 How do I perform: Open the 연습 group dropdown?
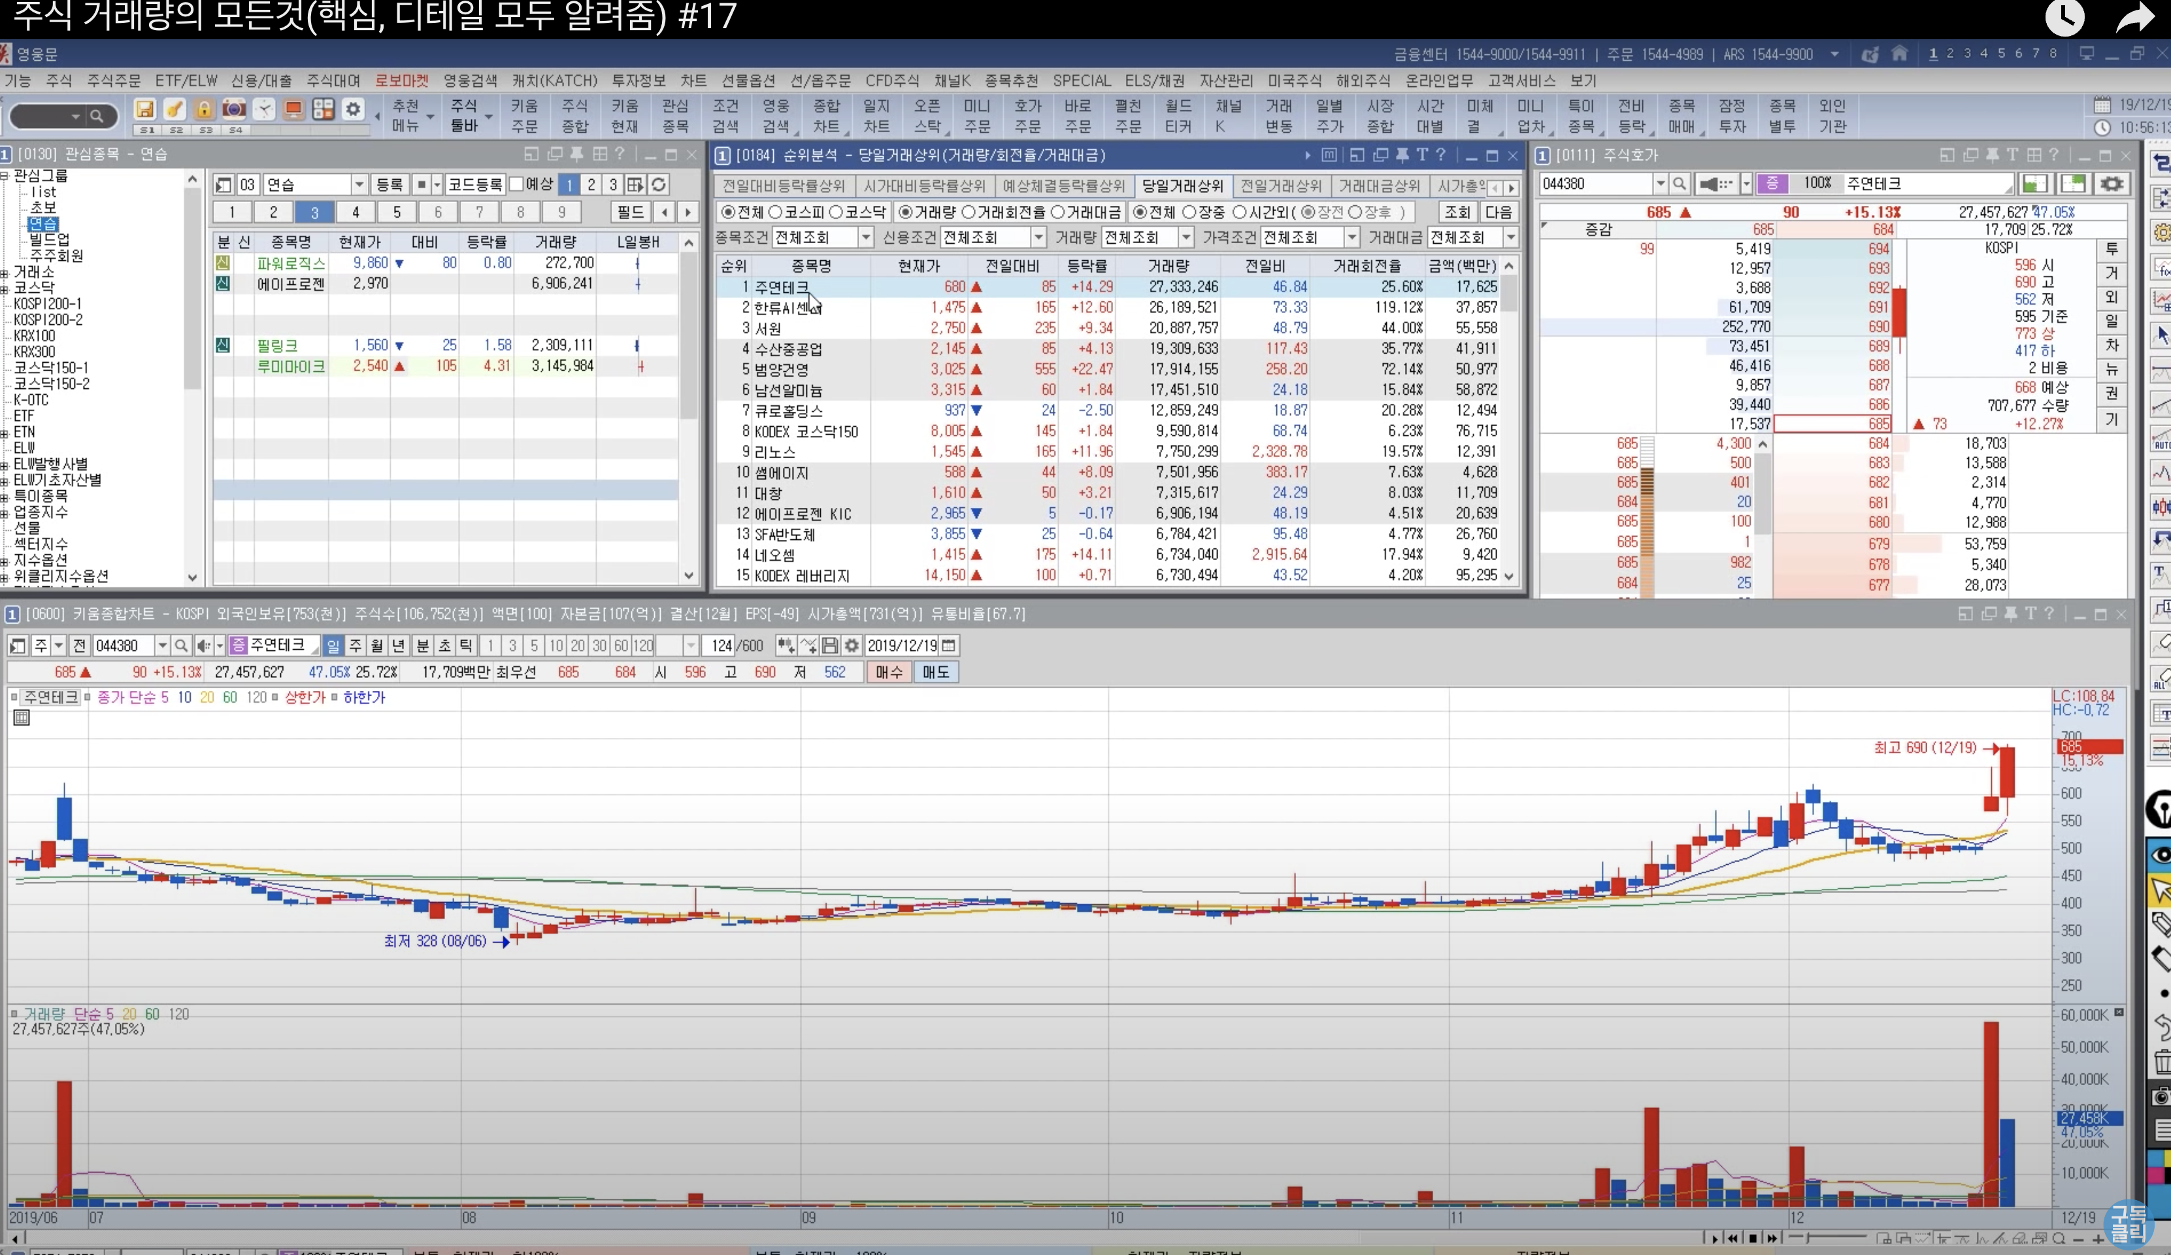click(359, 184)
